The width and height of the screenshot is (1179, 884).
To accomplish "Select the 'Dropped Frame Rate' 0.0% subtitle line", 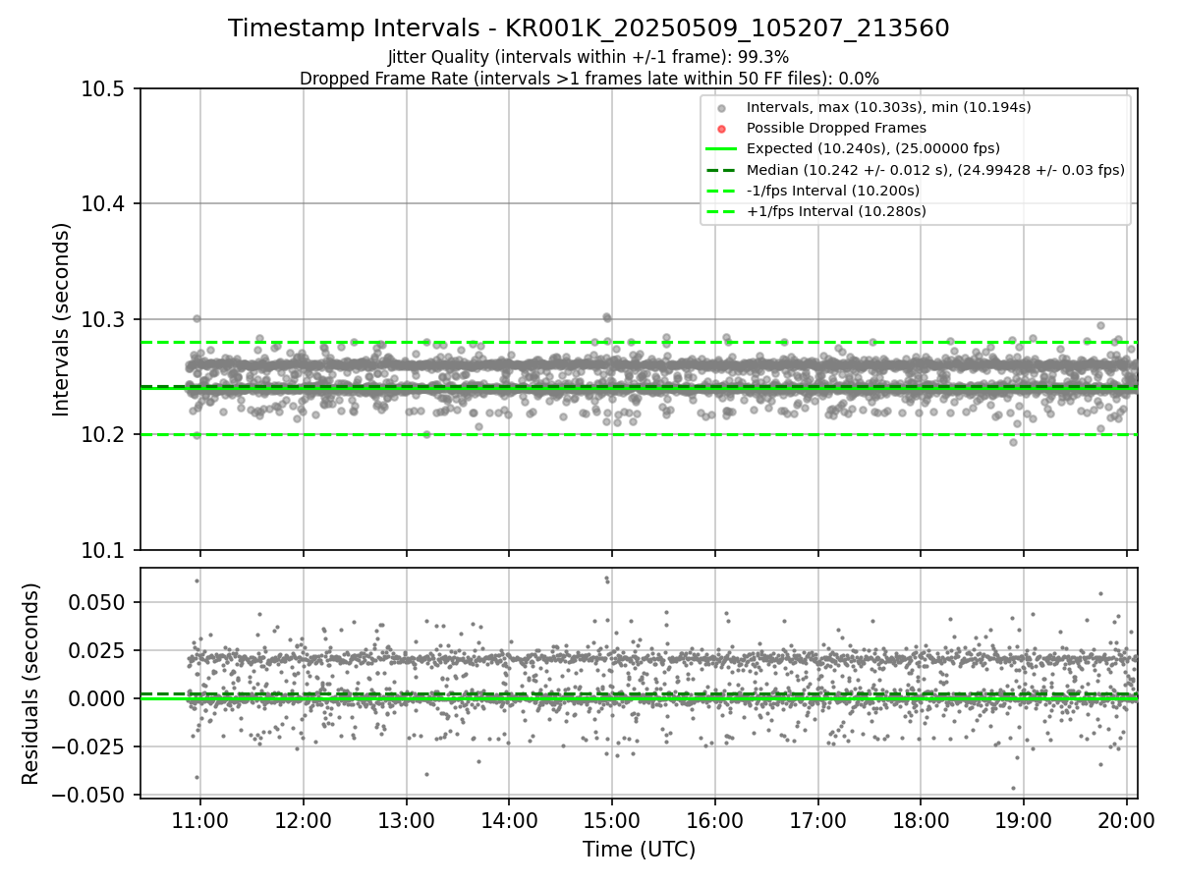I will [589, 79].
